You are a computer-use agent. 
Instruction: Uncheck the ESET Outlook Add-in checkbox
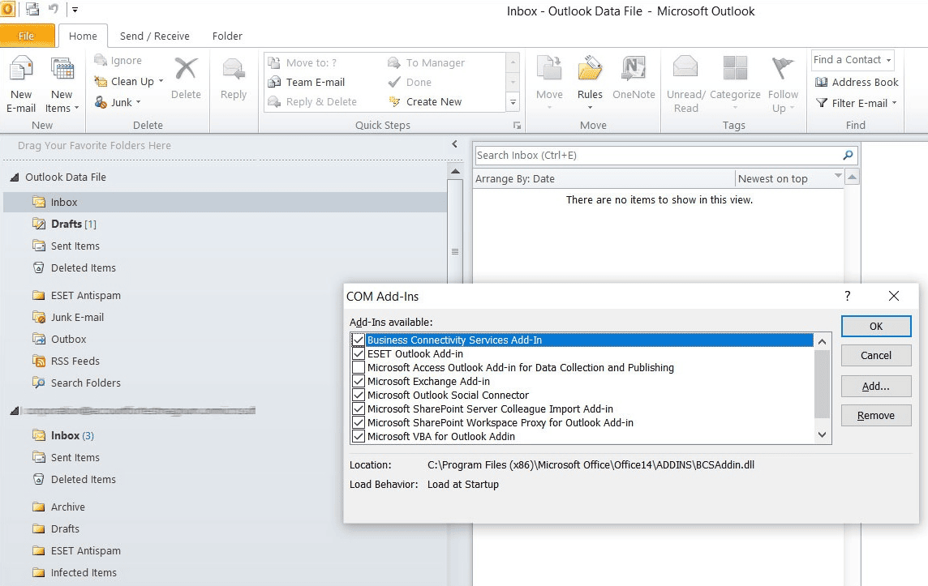click(x=359, y=354)
